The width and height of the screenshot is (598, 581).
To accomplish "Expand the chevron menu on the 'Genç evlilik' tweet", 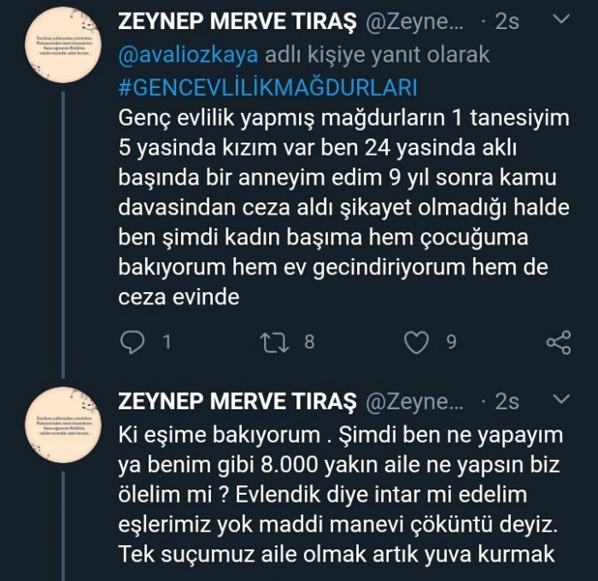I will point(560,20).
